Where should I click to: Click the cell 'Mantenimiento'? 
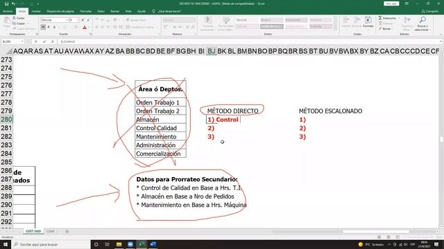(160, 137)
